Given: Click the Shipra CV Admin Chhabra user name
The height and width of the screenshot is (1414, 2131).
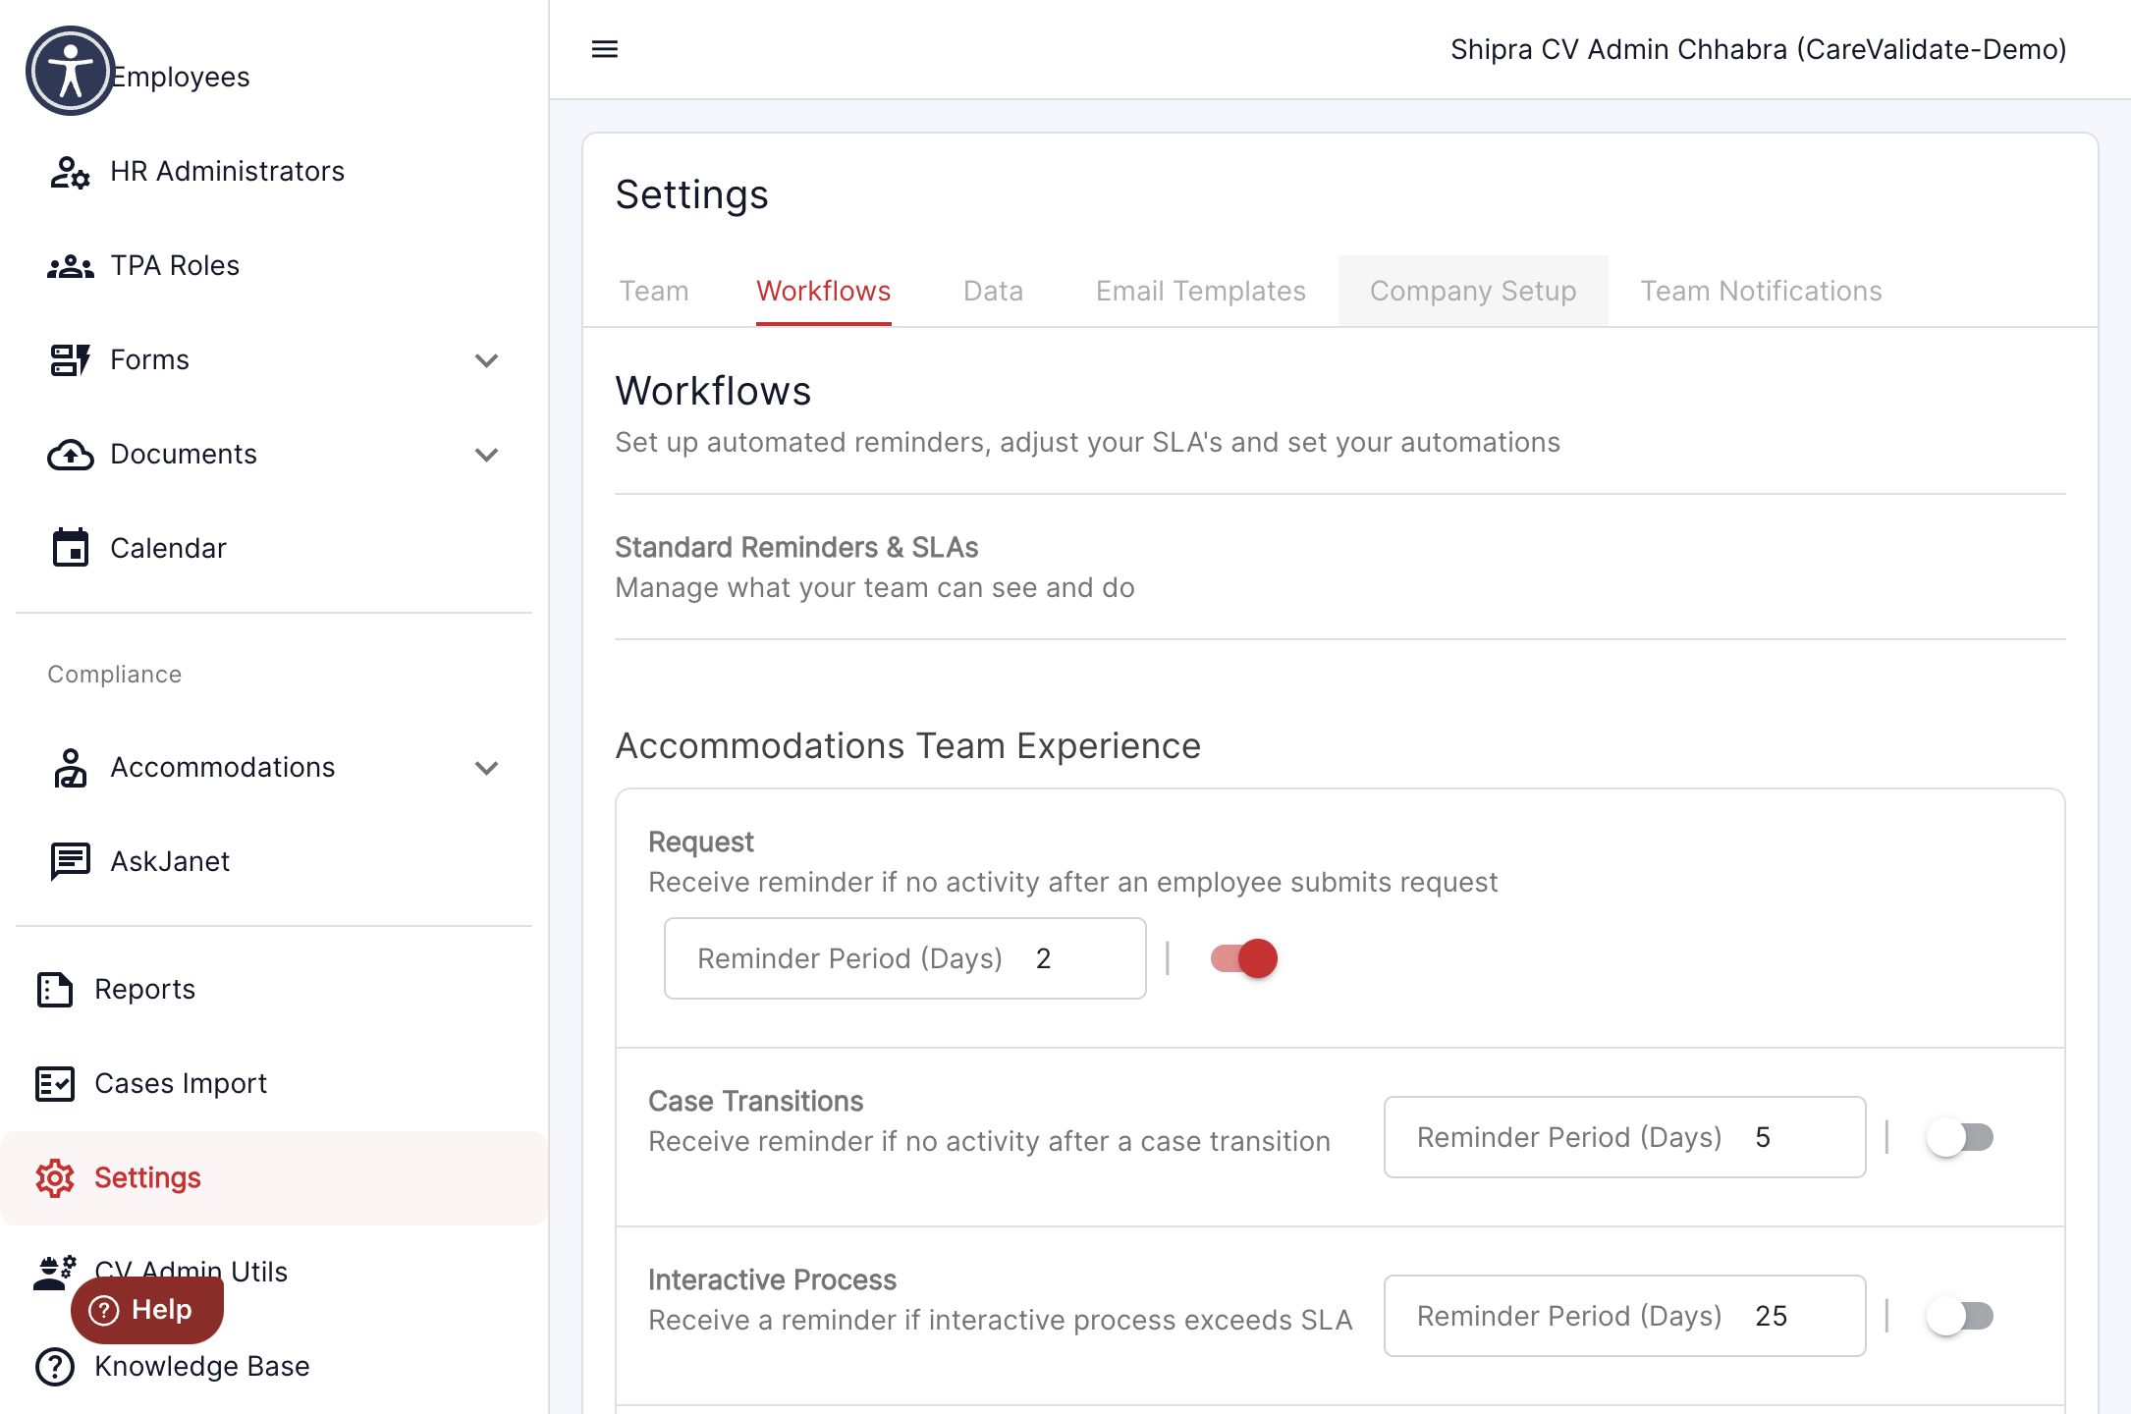Looking at the screenshot, I should pyautogui.click(x=1758, y=49).
